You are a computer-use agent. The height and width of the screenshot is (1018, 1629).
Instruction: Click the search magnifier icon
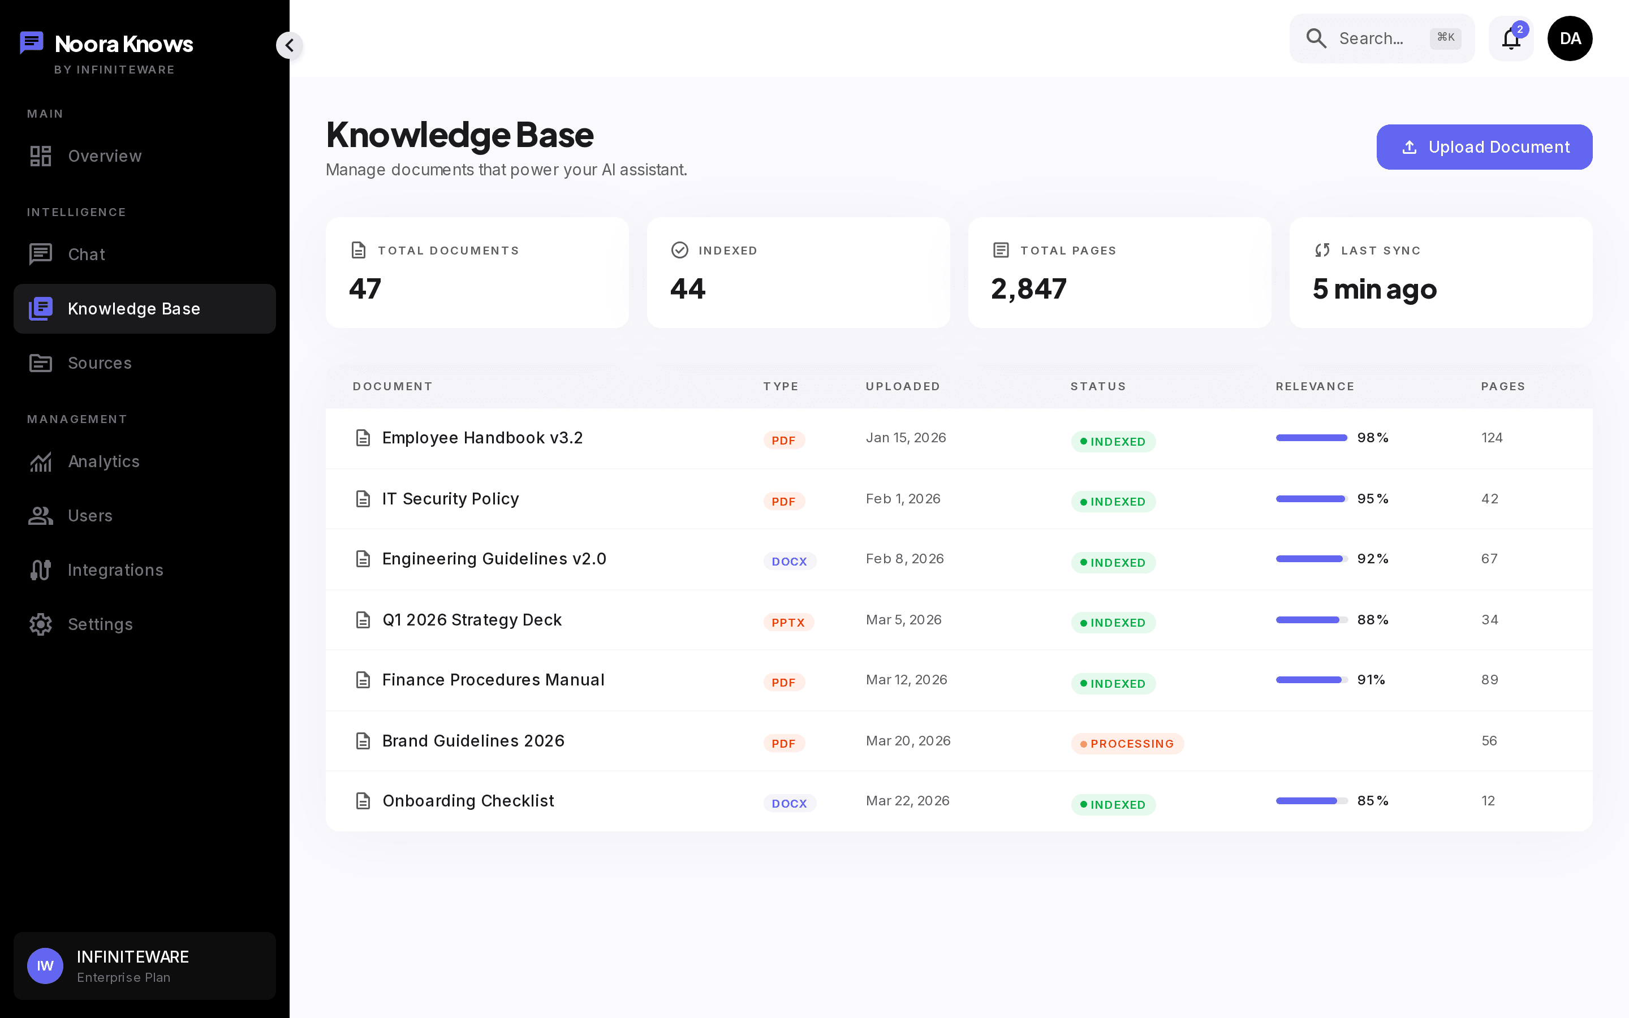(x=1316, y=38)
